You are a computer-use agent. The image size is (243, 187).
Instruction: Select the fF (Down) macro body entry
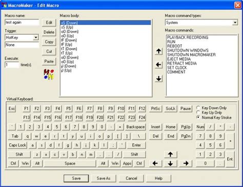69,40
